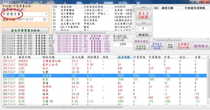Select the stock row 006204 永豐臺灣加權
Screen dimensions: 210x110
(x=104, y=61)
